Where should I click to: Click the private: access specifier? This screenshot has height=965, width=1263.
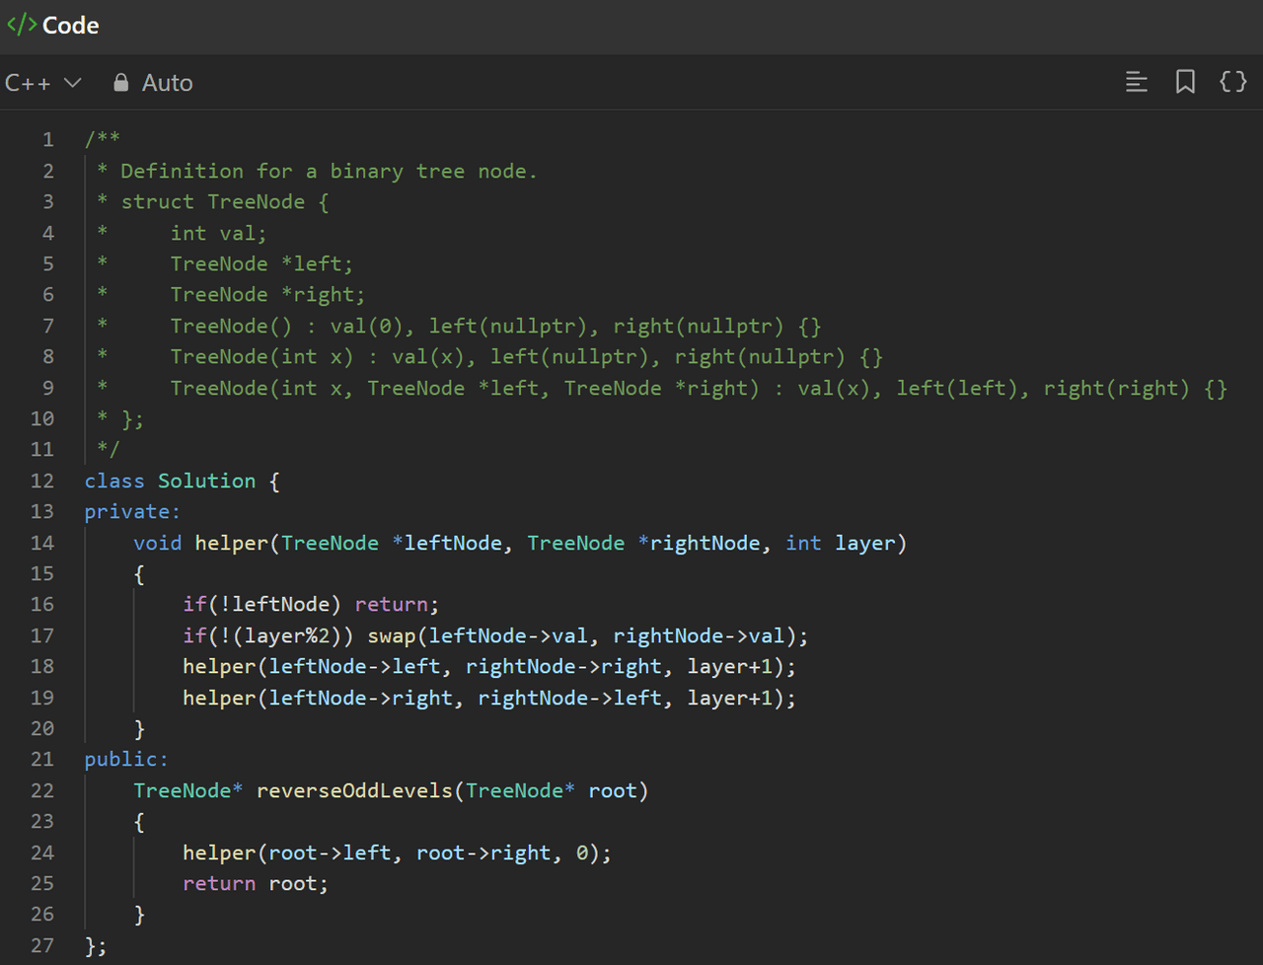click(x=132, y=511)
